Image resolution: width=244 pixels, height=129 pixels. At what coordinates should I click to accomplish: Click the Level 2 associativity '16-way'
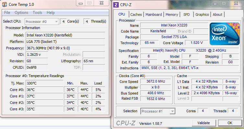click(231, 93)
